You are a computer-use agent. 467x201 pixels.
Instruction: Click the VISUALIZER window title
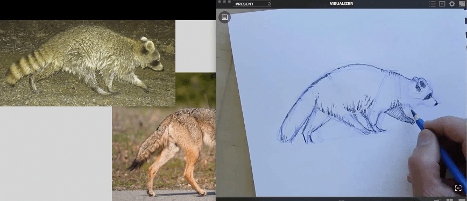[341, 4]
